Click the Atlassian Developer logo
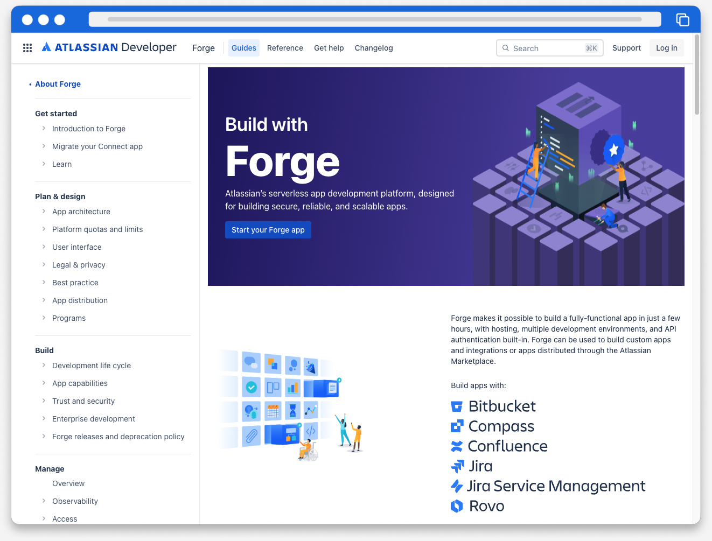The image size is (712, 541). pos(109,47)
